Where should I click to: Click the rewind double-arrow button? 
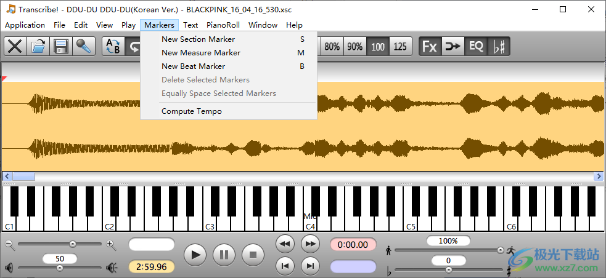(285, 244)
